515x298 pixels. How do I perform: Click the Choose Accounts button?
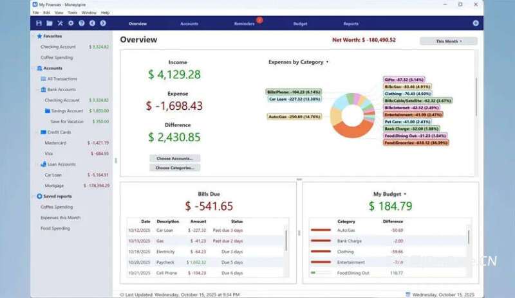[x=174, y=159]
